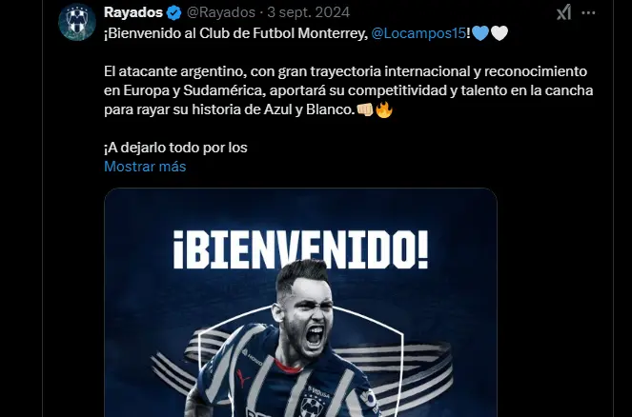Visit the @Rayados handle
Screen dimensions: 632x417
(220, 12)
